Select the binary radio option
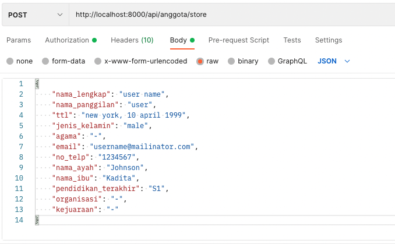This screenshot has height=244, width=395. 231,61
